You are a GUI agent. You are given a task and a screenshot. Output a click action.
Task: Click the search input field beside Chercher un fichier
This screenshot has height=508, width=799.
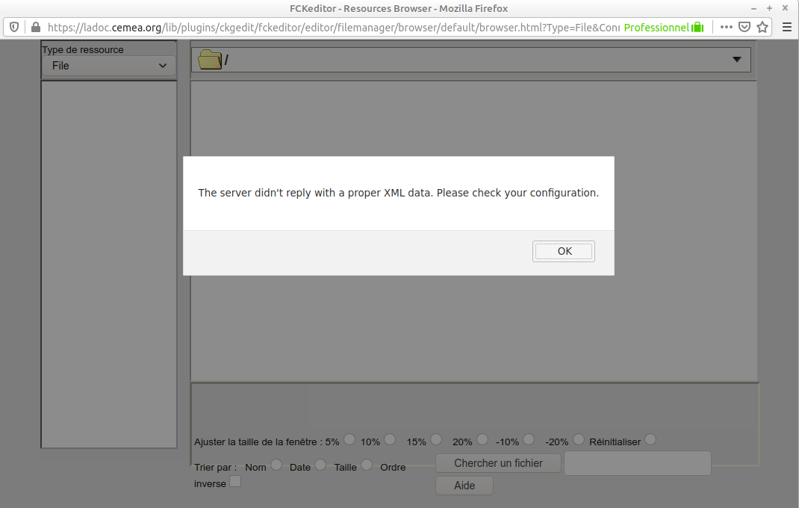click(x=637, y=463)
